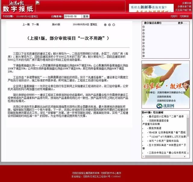The image size is (193, 182).
Task: Click the zoom out (minus) font icon
Action: [109, 25]
